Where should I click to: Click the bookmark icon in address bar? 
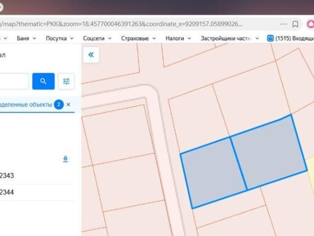point(295,24)
